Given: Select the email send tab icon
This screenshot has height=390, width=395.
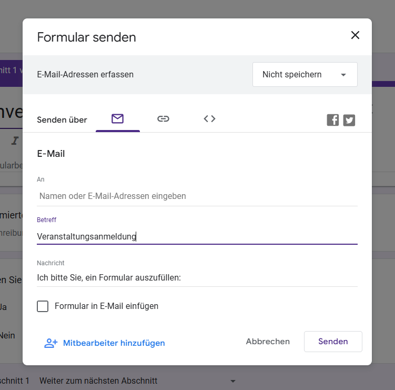Looking at the screenshot, I should [118, 119].
